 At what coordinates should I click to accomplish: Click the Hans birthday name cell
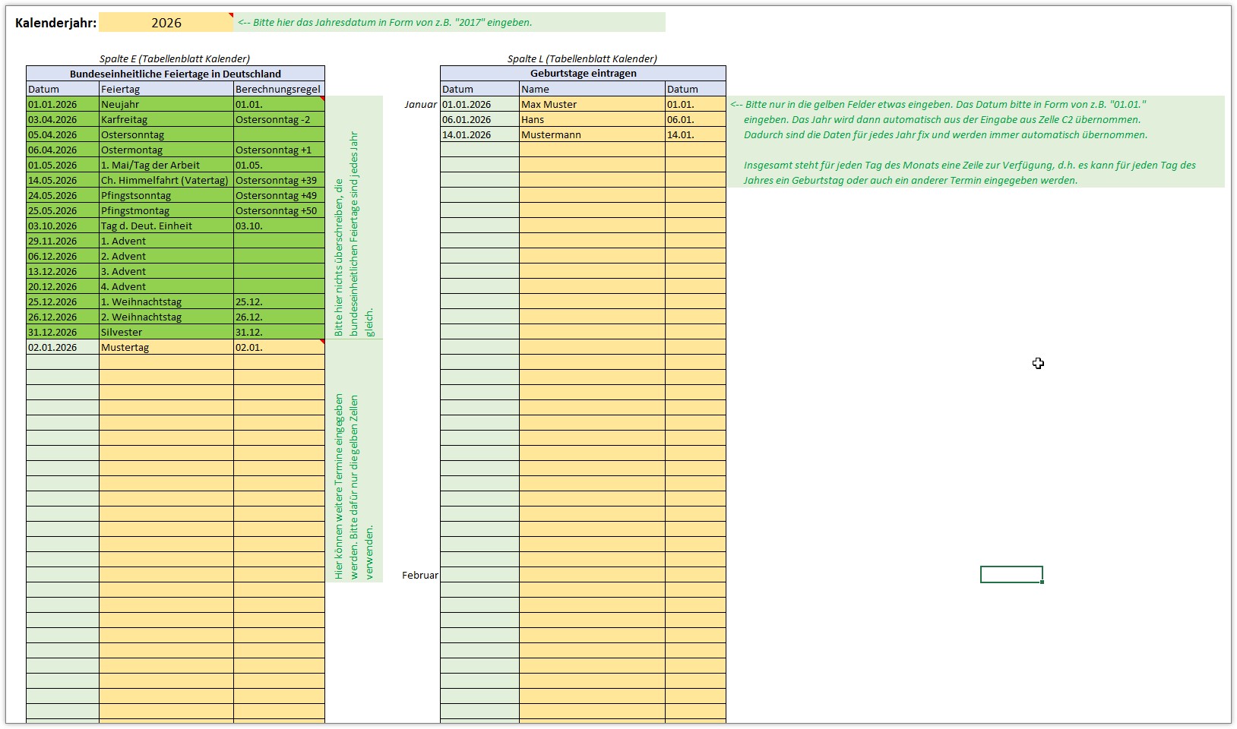[x=592, y=119]
